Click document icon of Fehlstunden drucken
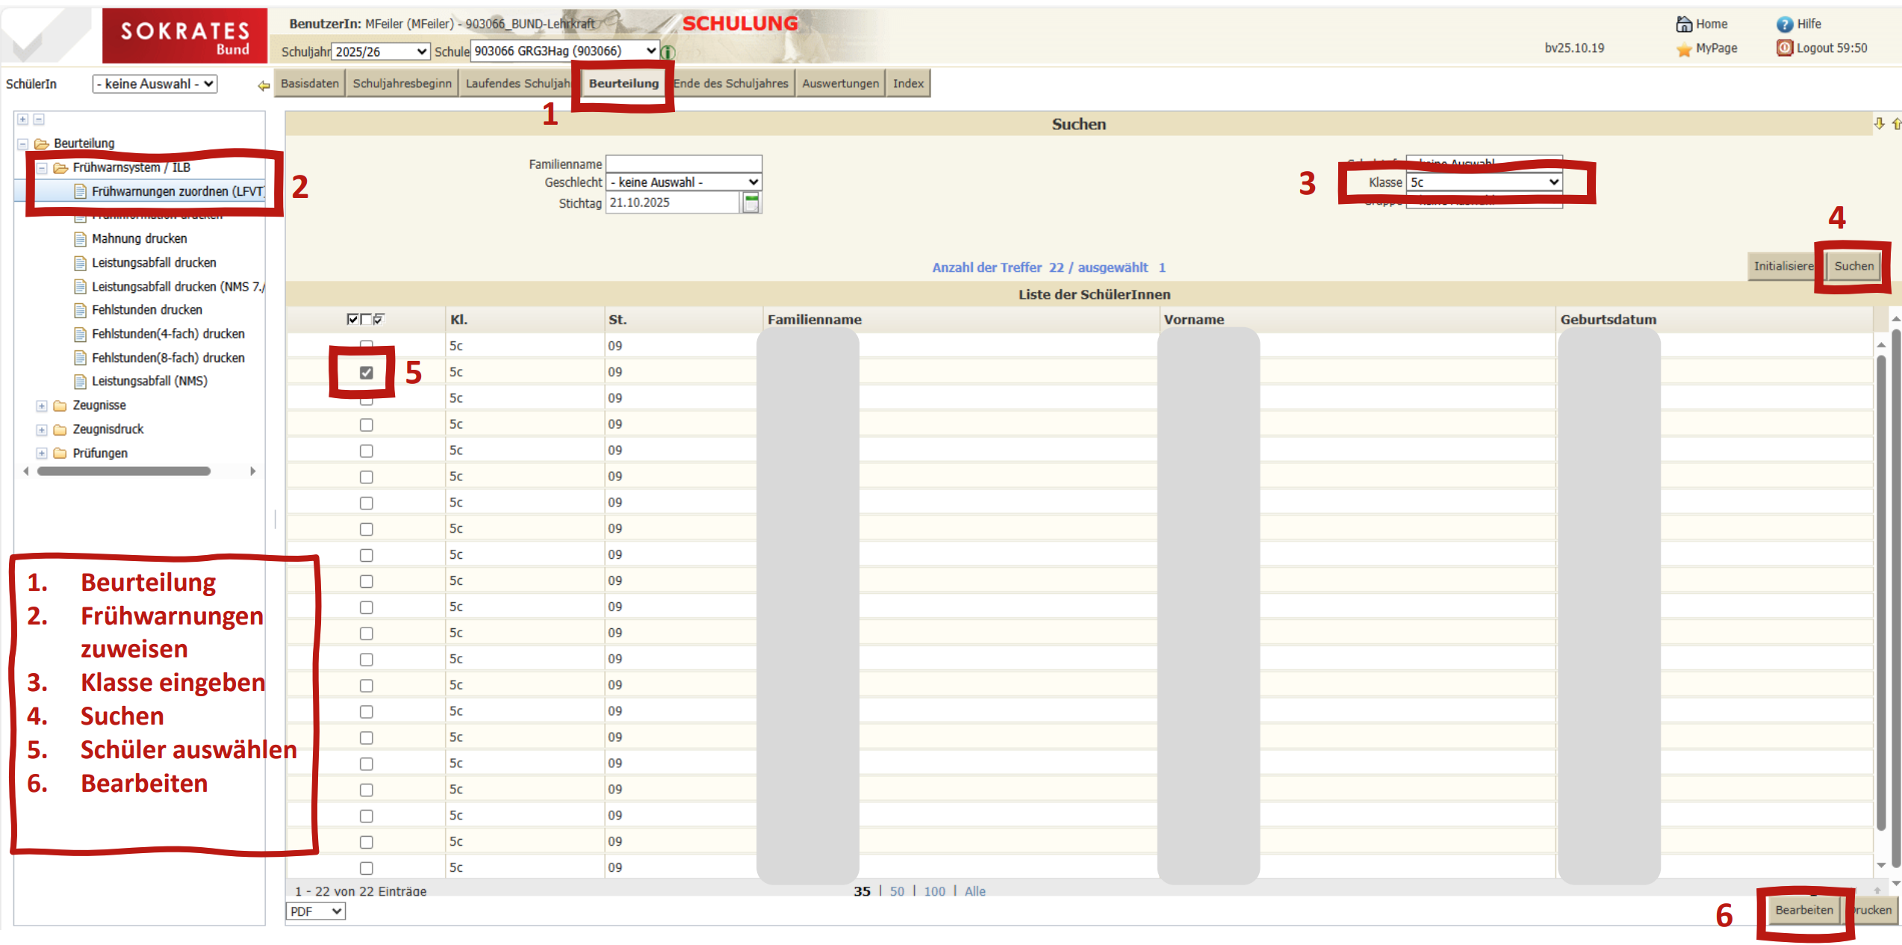The height and width of the screenshot is (945, 1902). coord(81,310)
